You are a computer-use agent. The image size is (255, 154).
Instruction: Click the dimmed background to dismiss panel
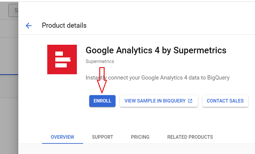(x=9, y=109)
